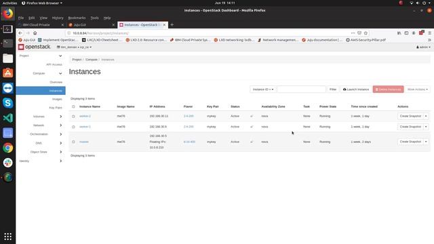
Task: Expand the DNS sidebar section
Action: pos(41,143)
